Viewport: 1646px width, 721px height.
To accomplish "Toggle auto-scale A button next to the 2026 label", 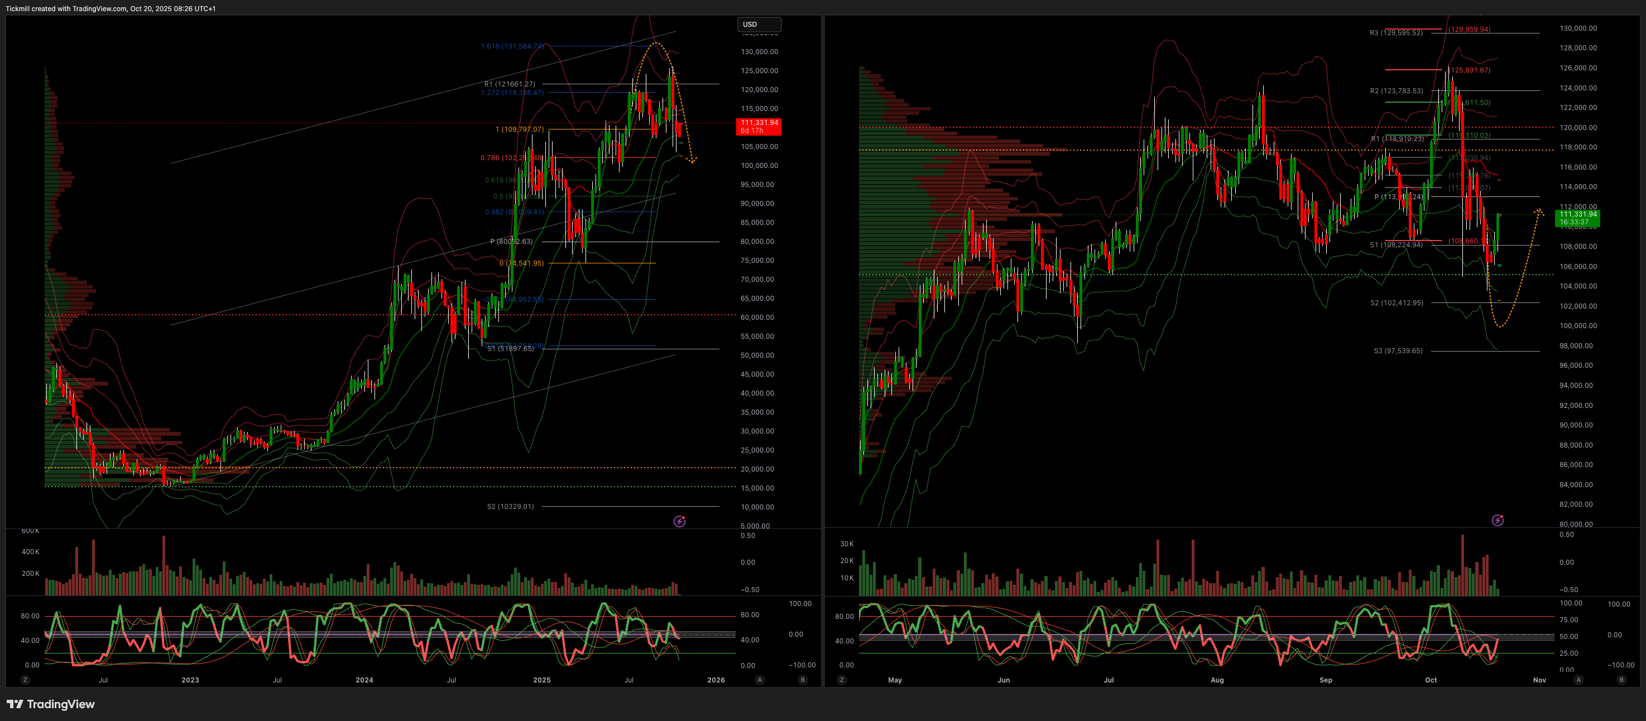I will (x=760, y=680).
